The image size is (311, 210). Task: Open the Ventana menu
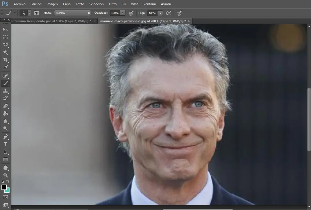[149, 4]
